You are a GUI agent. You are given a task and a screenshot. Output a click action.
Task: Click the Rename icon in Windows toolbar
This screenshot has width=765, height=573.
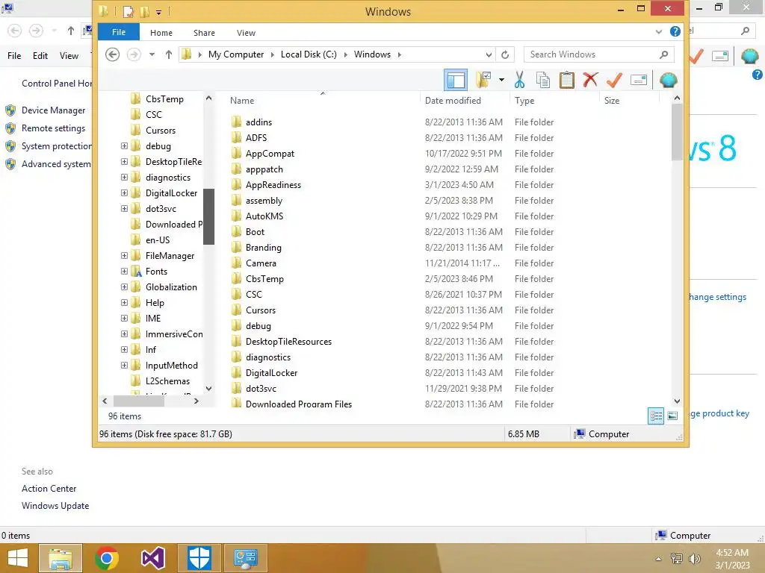tap(638, 80)
